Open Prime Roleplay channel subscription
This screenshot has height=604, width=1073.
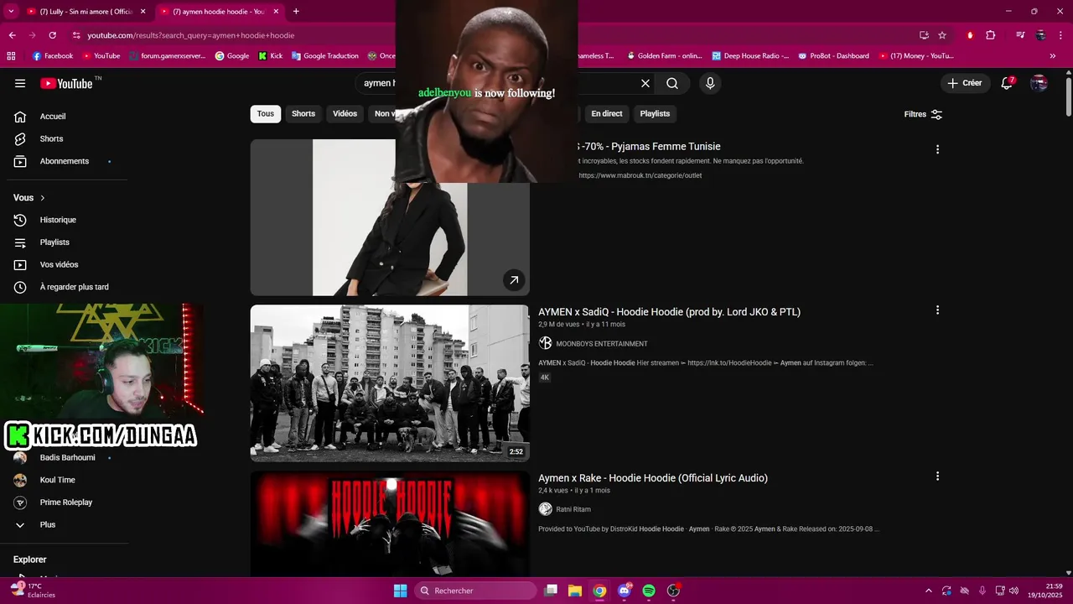tap(65, 502)
